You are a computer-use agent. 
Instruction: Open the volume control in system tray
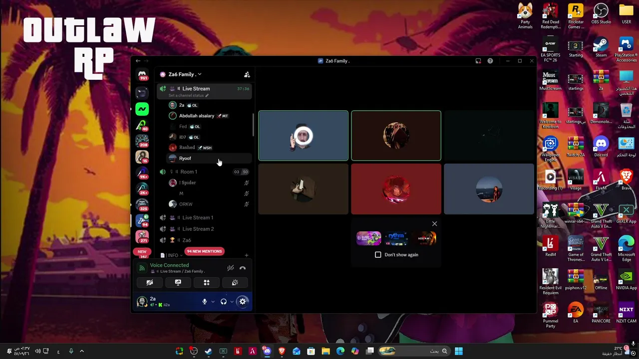click(x=37, y=352)
